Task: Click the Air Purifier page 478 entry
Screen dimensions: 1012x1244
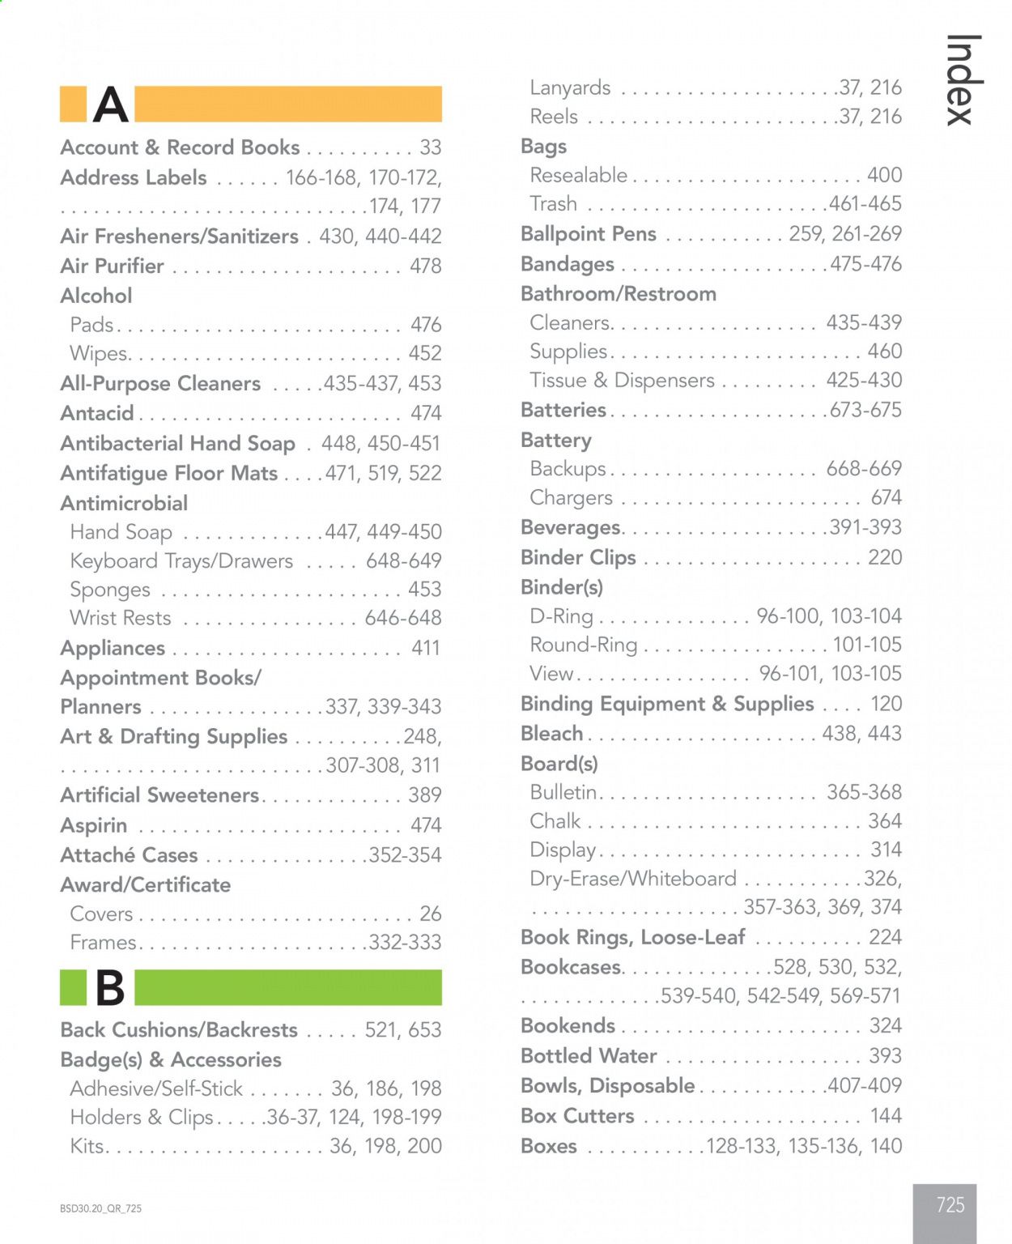Action: [251, 266]
